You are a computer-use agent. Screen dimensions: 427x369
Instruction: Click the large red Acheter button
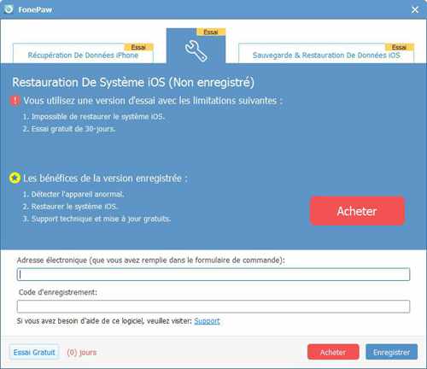coord(357,211)
